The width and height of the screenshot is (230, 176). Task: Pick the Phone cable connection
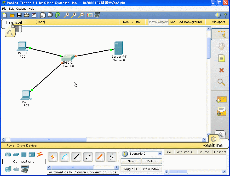(x=112, y=157)
